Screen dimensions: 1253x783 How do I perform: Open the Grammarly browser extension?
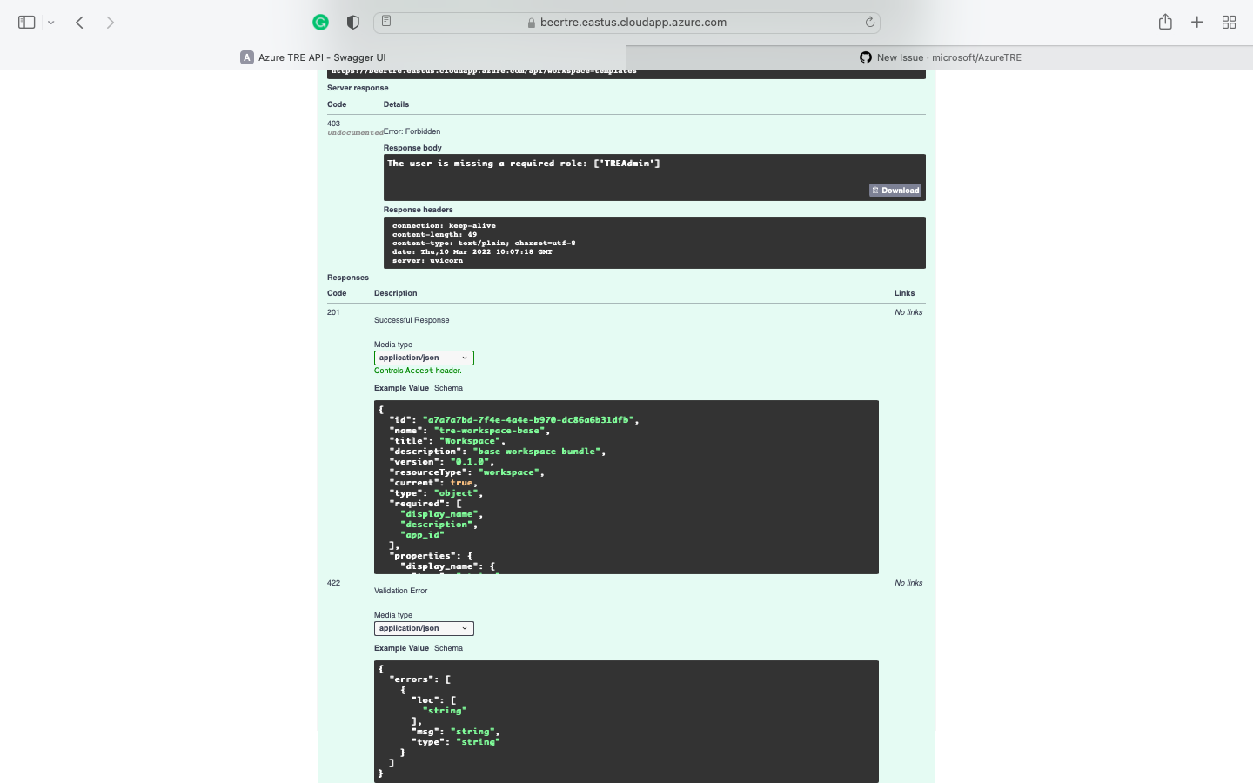pos(320,22)
